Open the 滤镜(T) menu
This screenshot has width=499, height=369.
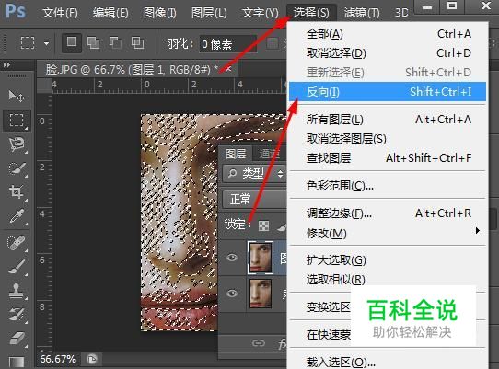[362, 13]
